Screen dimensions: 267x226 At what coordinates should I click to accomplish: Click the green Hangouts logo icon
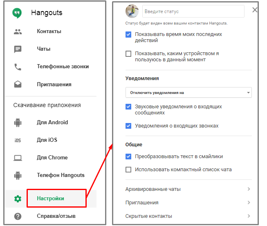[17, 13]
